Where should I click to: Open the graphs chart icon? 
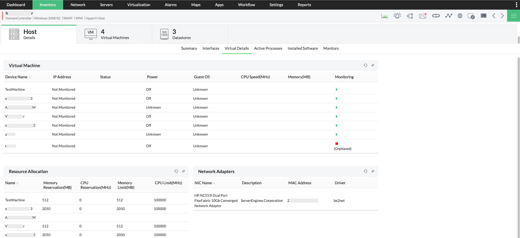click(385, 16)
